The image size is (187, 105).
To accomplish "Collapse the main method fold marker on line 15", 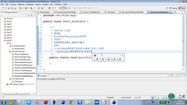I will 42,57.
